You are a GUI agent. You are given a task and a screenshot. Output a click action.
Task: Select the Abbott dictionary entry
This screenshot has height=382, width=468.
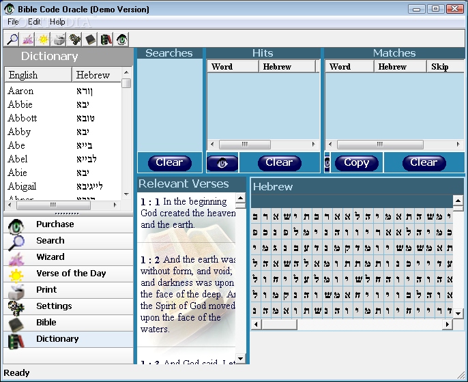[63, 118]
